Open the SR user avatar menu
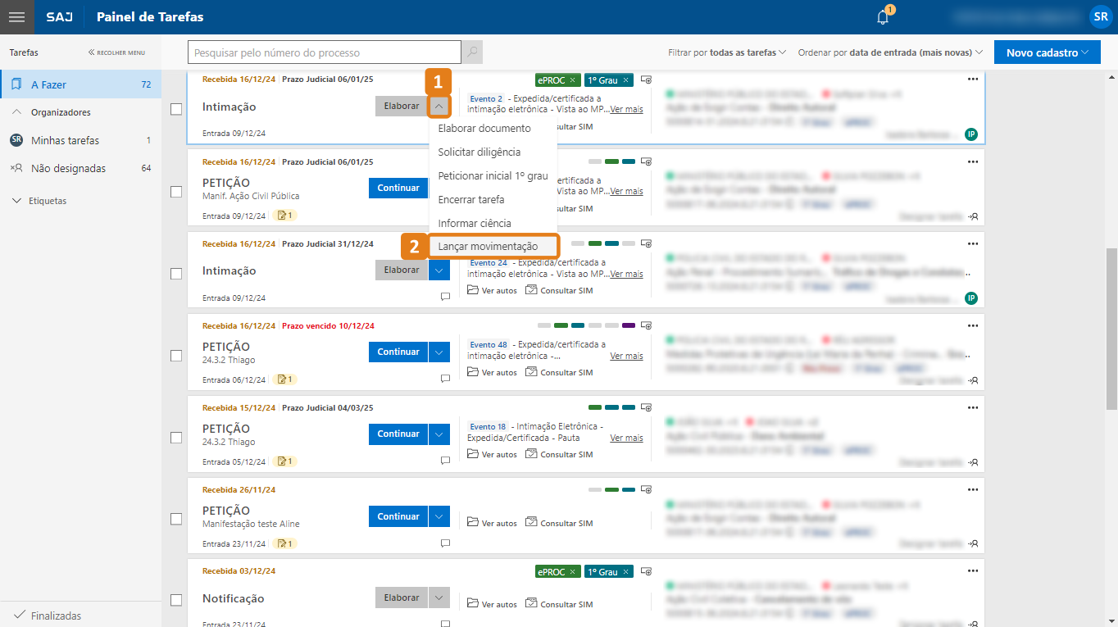The width and height of the screenshot is (1118, 627). 1100,17
